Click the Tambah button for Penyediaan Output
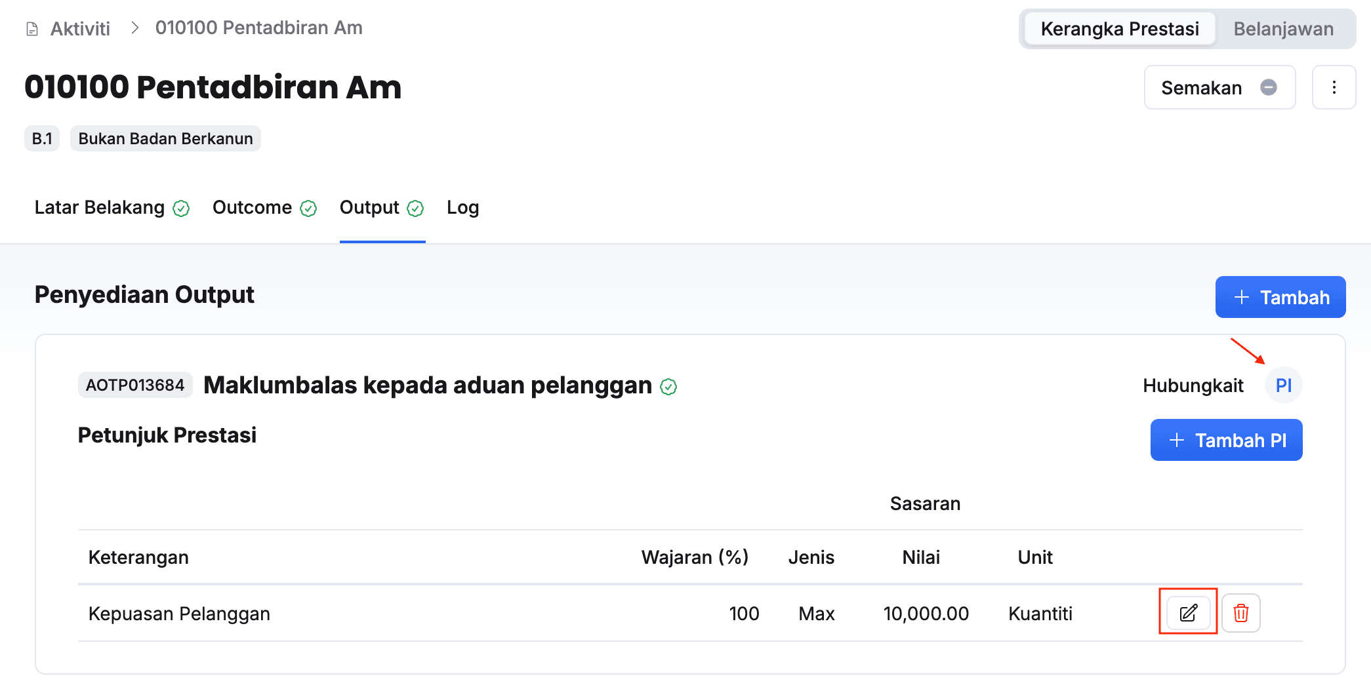The image size is (1371, 691). [1280, 297]
